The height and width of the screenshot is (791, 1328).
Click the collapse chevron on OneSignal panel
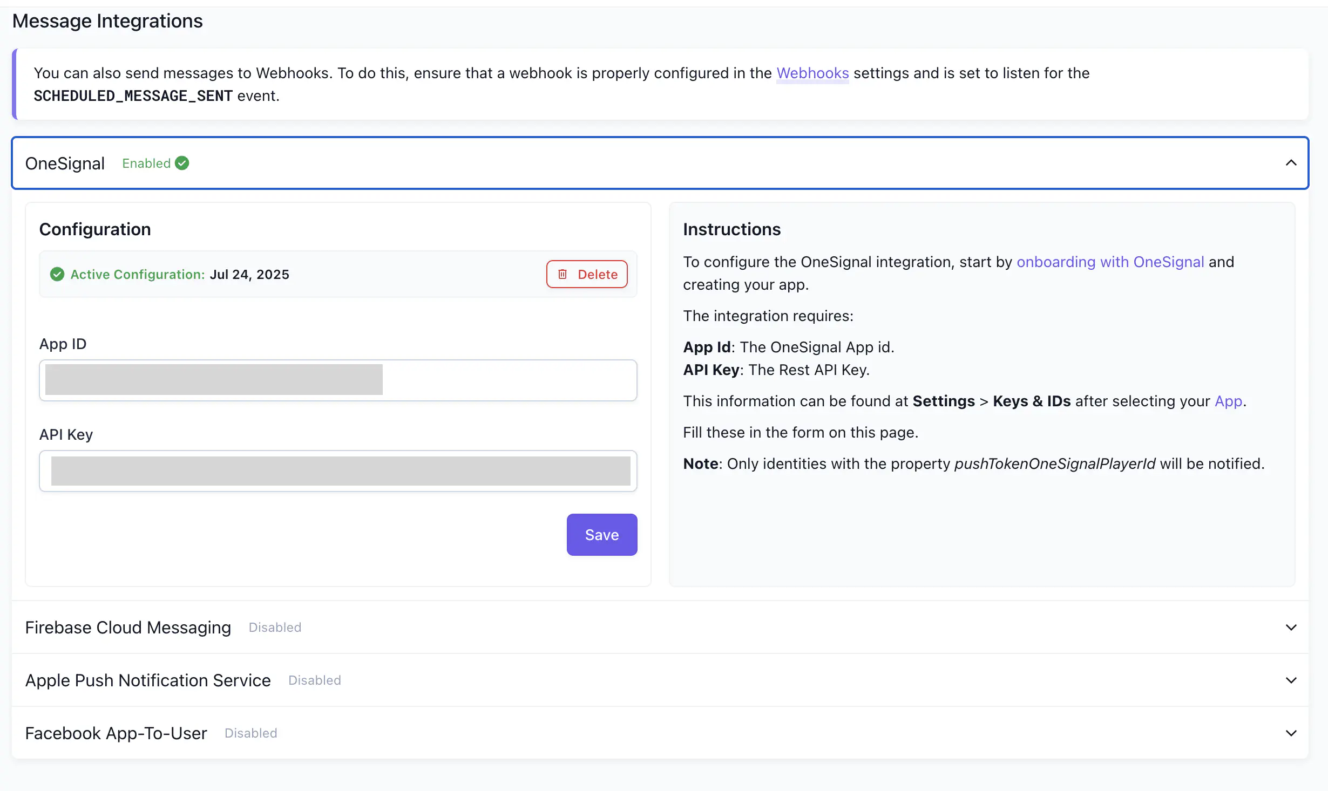(1292, 163)
